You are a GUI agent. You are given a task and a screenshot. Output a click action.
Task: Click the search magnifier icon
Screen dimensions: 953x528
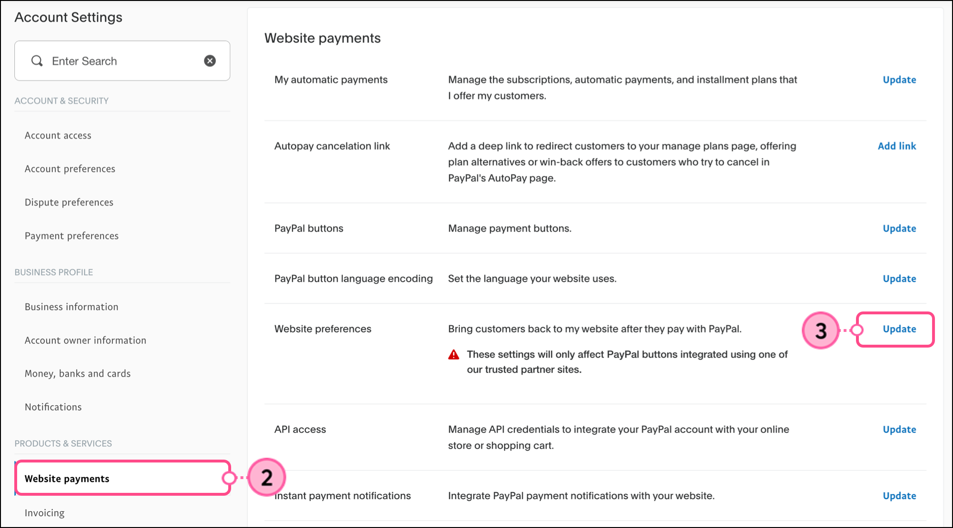(37, 61)
